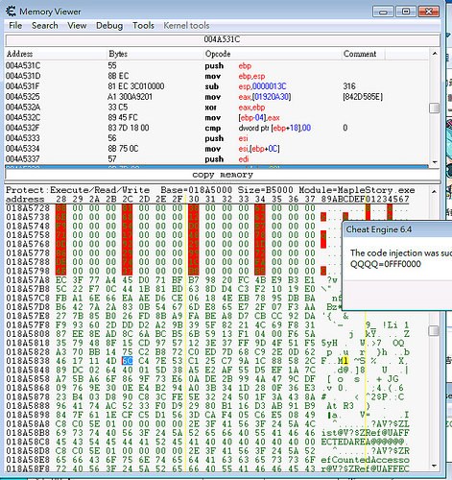Select disassembler row 004A532A xor eax,ebp
The height and width of the screenshot is (480, 452).
pos(217,108)
